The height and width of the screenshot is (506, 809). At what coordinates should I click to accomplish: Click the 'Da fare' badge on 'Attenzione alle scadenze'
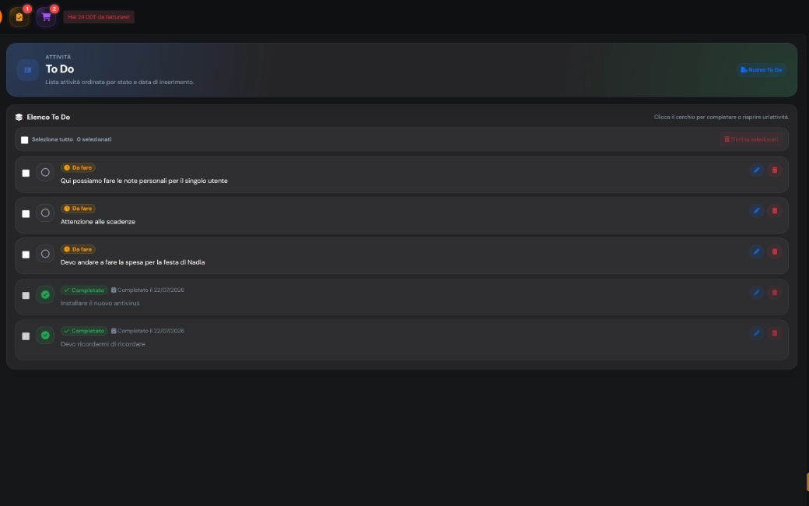[78, 209]
